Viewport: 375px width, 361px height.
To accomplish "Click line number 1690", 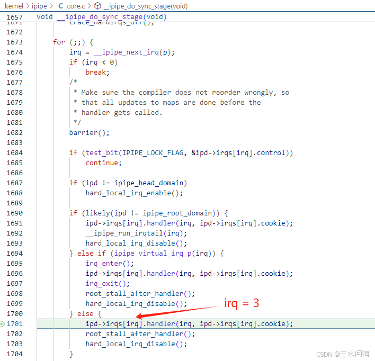I will pos(15,213).
